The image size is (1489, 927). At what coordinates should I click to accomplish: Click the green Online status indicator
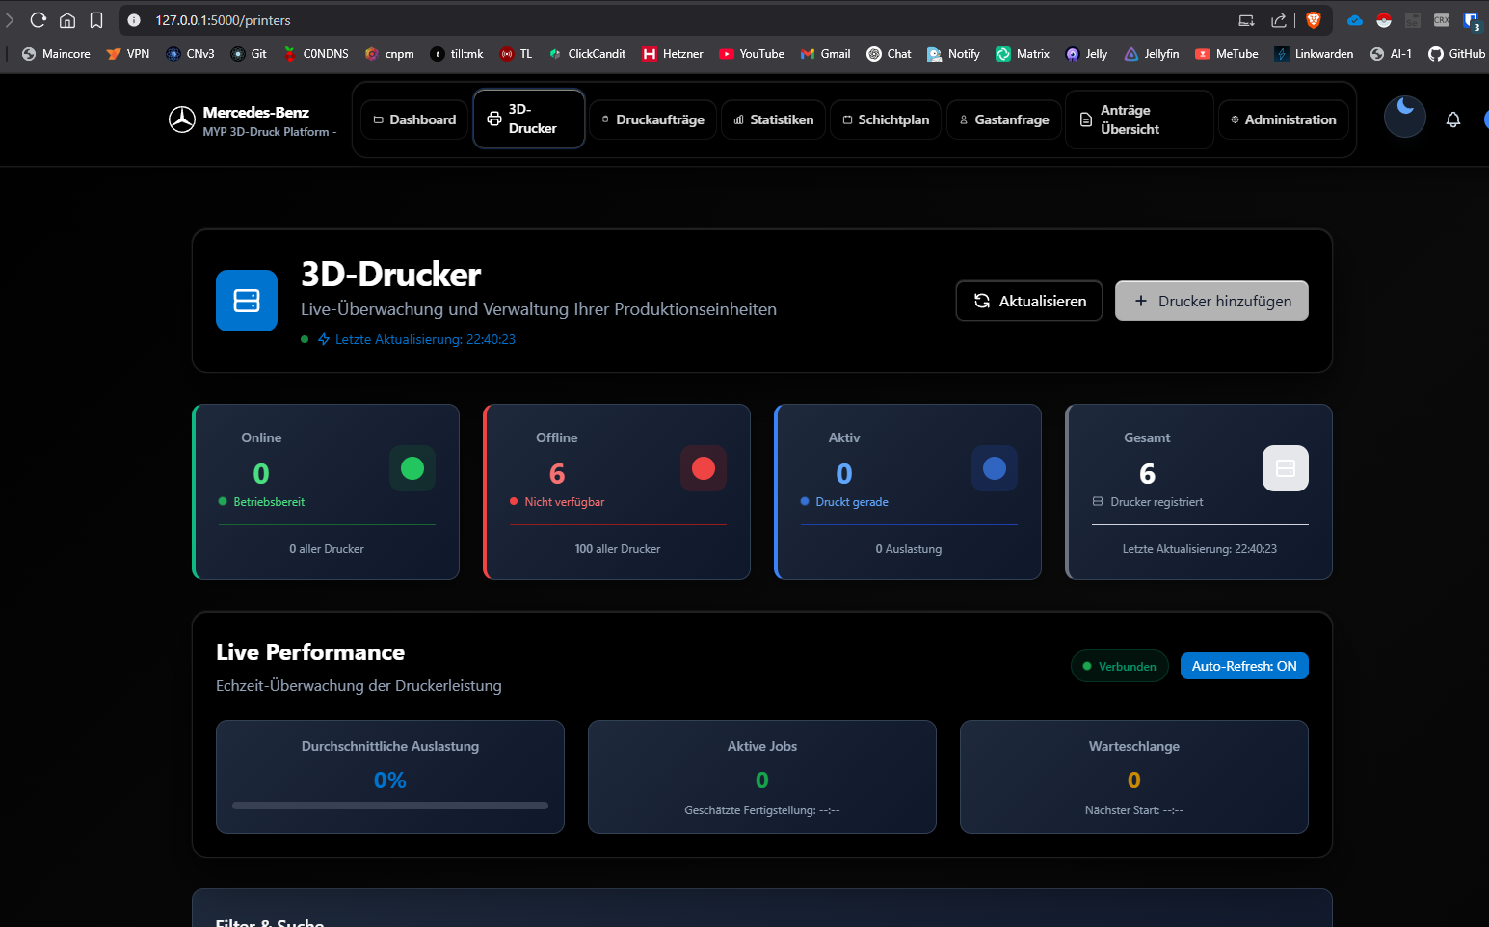point(412,468)
